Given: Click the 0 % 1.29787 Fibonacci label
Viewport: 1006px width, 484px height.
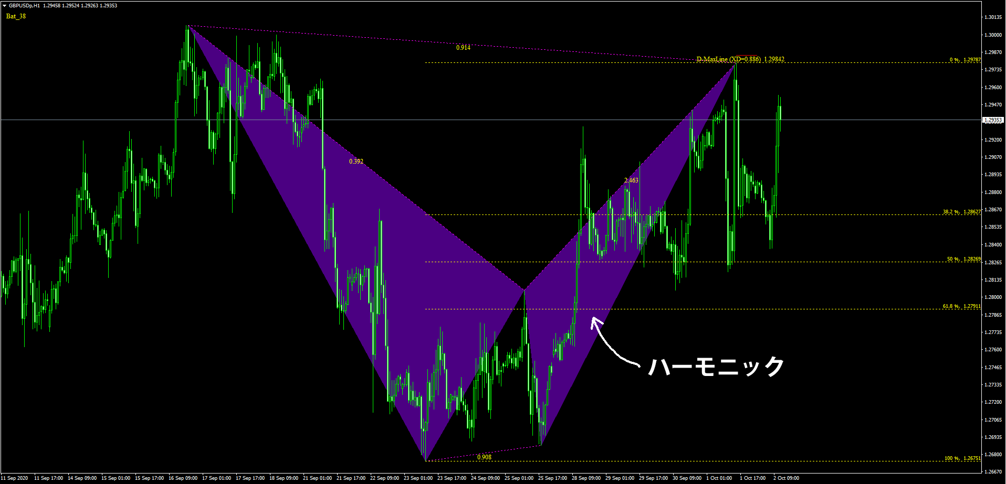Looking at the screenshot, I should 965,60.
